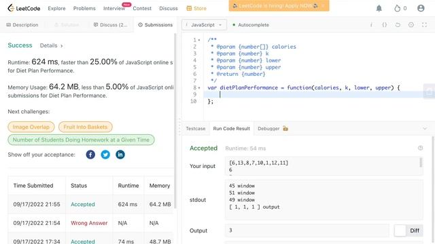The height and width of the screenshot is (244, 435).
Task: Switch to the Submissions tab
Action: click(156, 25)
